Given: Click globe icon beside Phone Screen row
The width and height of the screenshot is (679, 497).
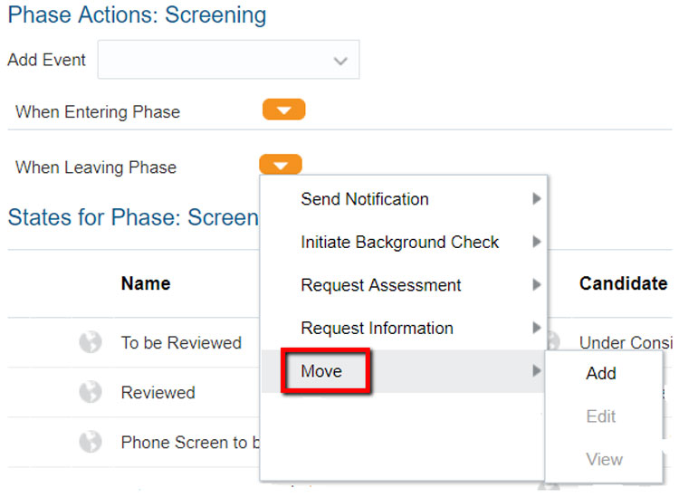Looking at the screenshot, I should pos(90,442).
